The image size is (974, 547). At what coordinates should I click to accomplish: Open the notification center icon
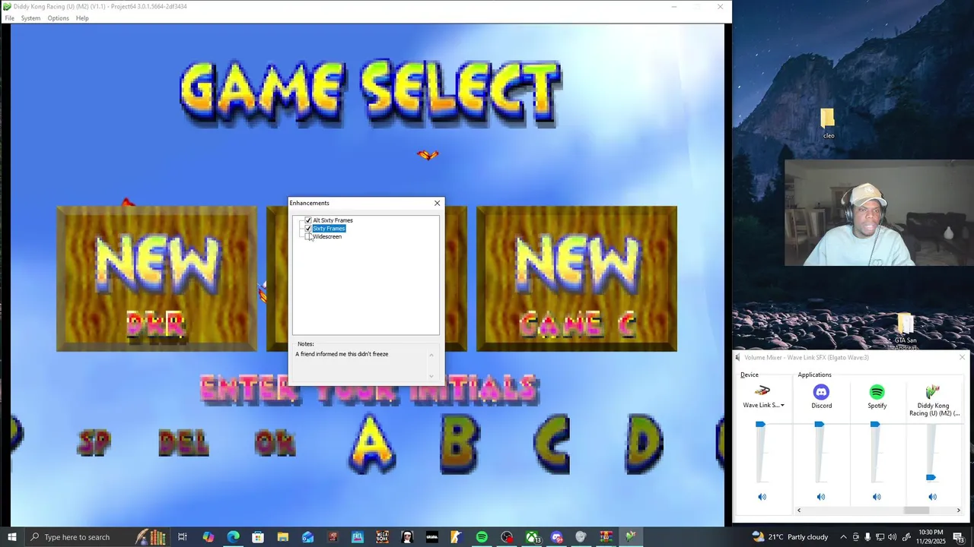pos(958,537)
